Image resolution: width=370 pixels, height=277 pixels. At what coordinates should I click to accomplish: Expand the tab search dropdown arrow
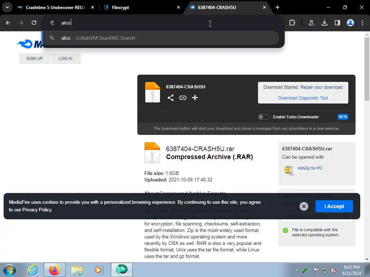[x=7, y=7]
